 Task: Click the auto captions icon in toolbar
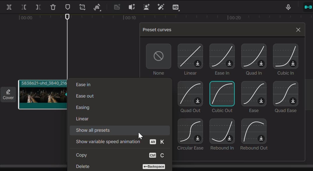pyautogui.click(x=117, y=7)
